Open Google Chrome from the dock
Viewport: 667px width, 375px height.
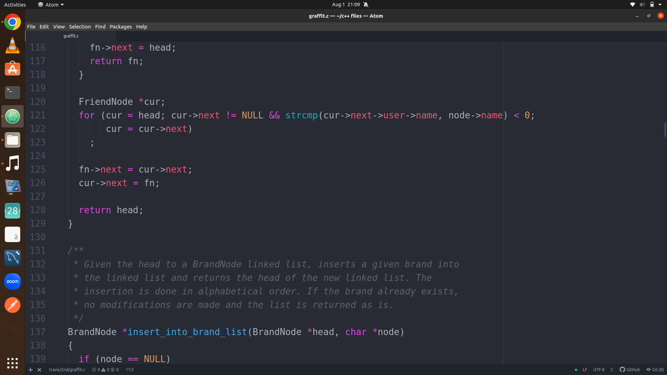click(x=13, y=22)
